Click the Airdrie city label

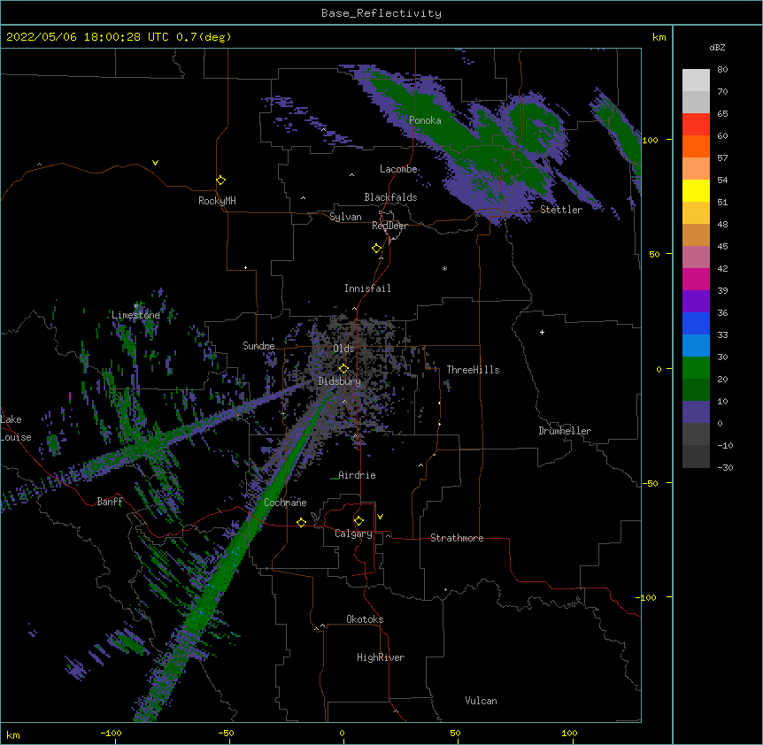point(358,475)
